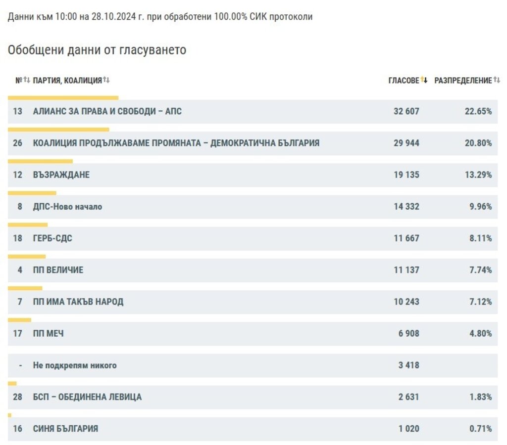The height and width of the screenshot is (445, 507).
Task: Click the yellow bar above the ВЪЗРАЖДАНЕ row
Action: 41,161
